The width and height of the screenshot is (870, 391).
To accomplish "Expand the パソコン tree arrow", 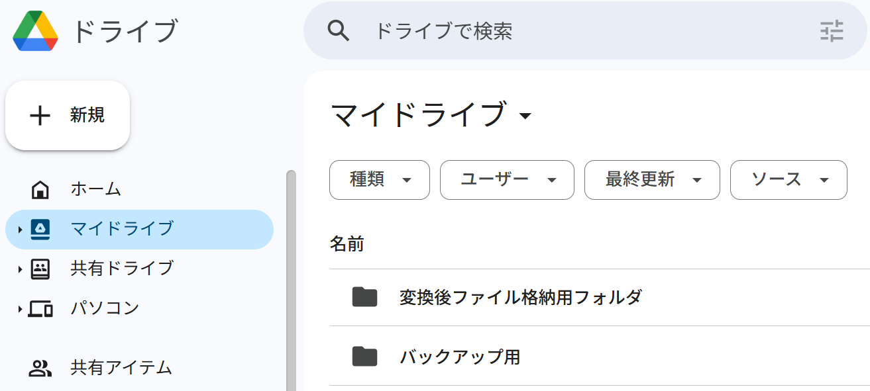I will [x=20, y=309].
